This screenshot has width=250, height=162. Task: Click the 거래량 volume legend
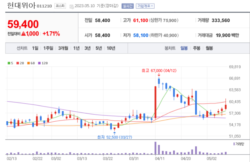(x=239, y=144)
